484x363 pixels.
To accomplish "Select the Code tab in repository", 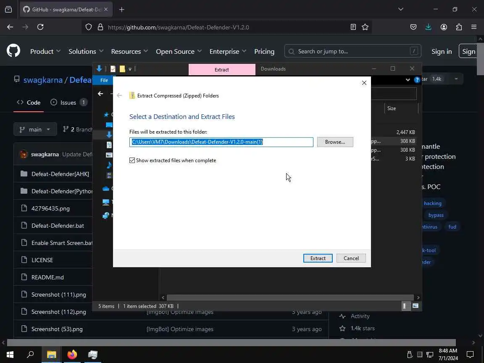I will [29, 103].
